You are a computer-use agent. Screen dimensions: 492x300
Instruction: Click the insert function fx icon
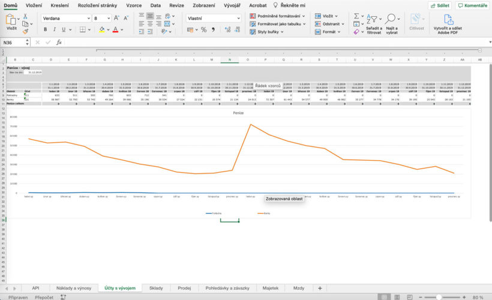tap(59, 43)
